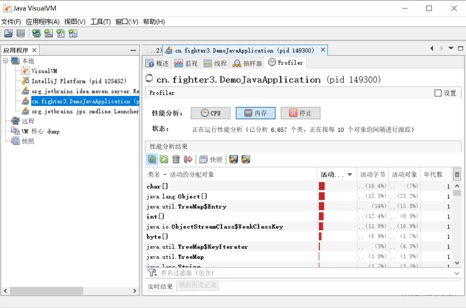Toggle auto-refresh of profiling results
466x308 pixels.
(152, 159)
